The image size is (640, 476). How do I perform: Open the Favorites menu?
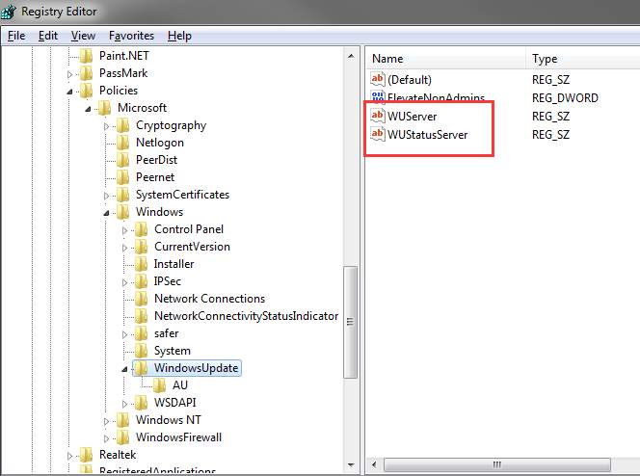[131, 36]
